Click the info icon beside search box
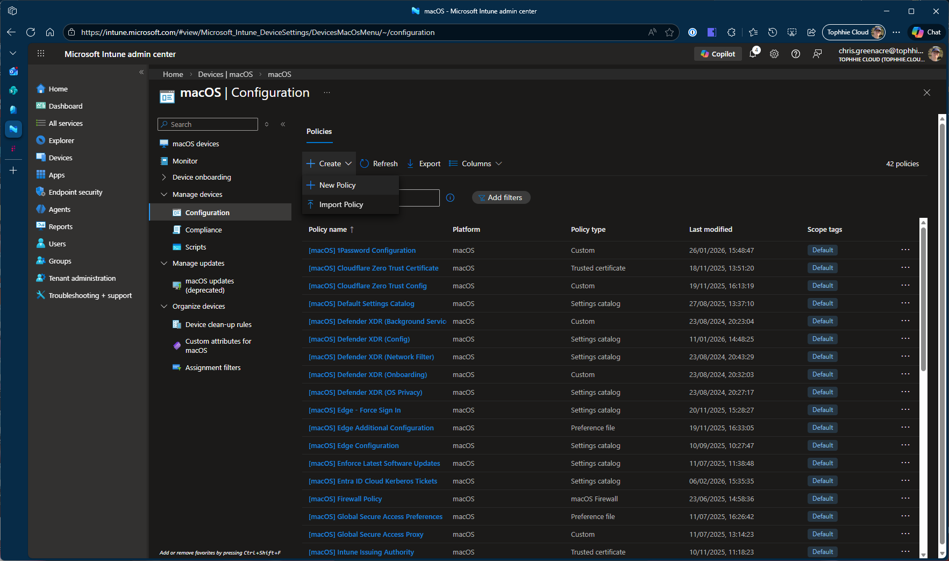949x561 pixels. coord(451,198)
